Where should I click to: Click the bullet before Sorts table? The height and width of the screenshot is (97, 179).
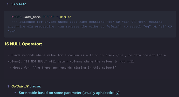click(15, 93)
